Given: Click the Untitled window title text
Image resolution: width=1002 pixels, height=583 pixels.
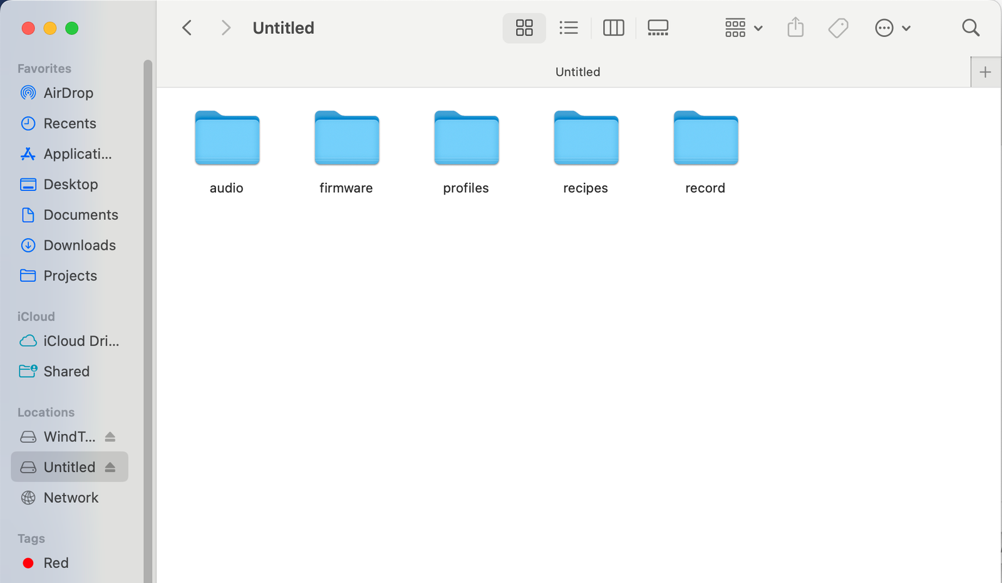Looking at the screenshot, I should (x=284, y=28).
